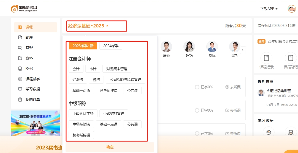Choose 公司战略与风险管理 subject
This screenshot has height=153, width=298.
[x=125, y=80]
